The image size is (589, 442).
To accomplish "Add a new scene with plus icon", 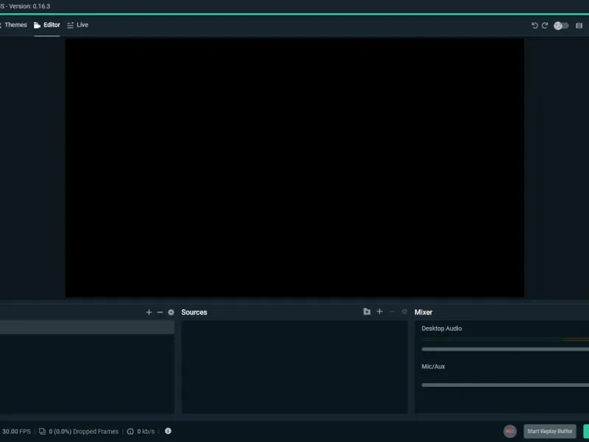I will [149, 312].
